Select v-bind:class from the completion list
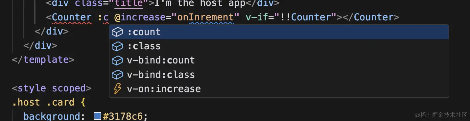The width and height of the screenshot is (470, 121). coord(279,75)
